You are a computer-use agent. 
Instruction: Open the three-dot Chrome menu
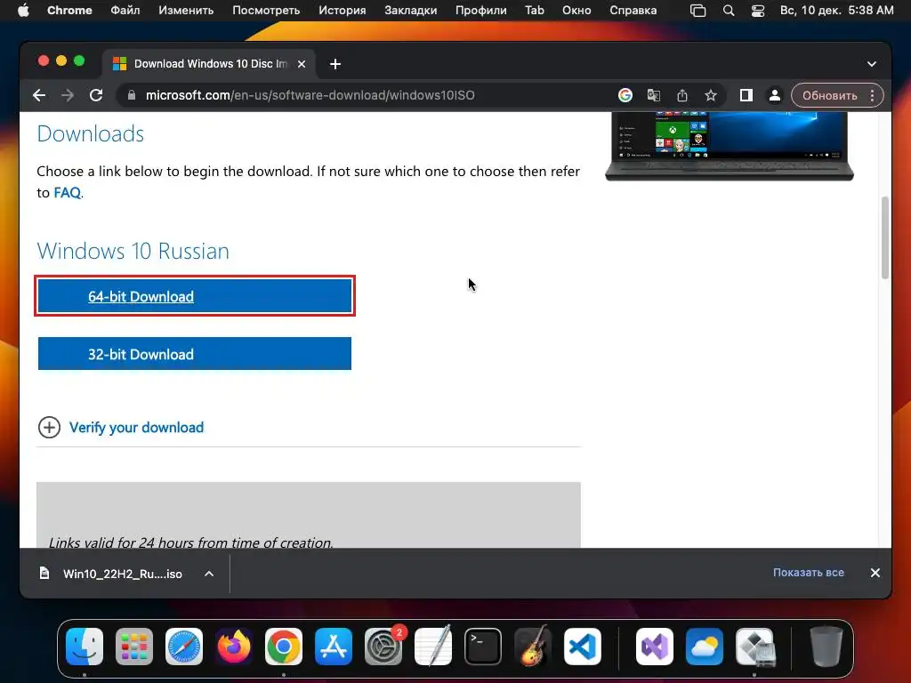coord(872,95)
